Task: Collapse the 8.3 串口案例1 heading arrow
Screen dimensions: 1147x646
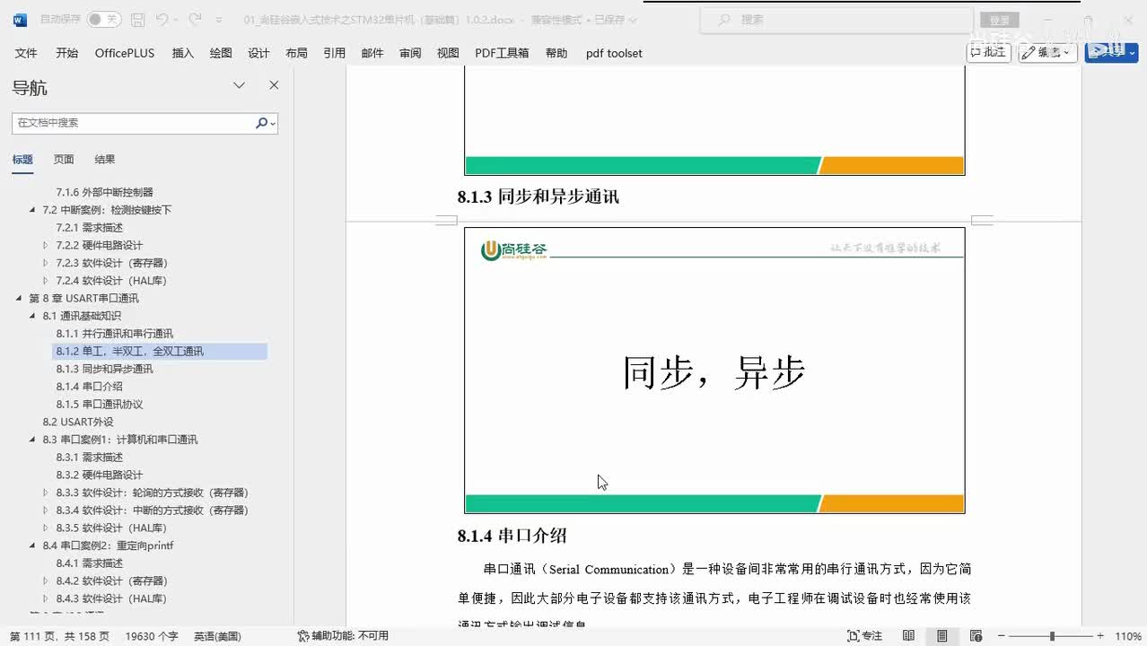Action: coord(33,440)
